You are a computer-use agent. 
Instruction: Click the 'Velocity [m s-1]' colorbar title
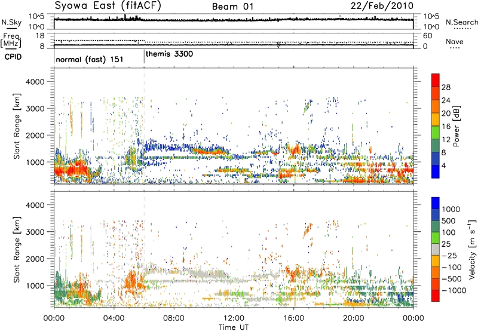point(472,249)
